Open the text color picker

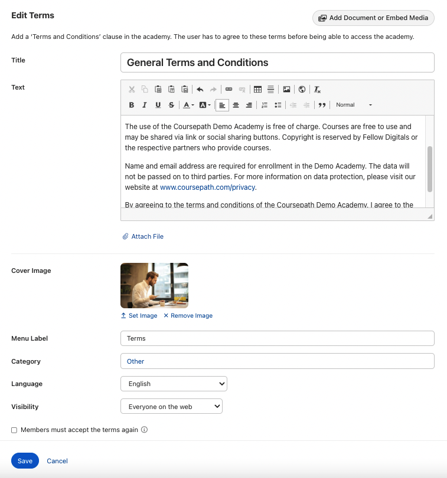coord(188,105)
